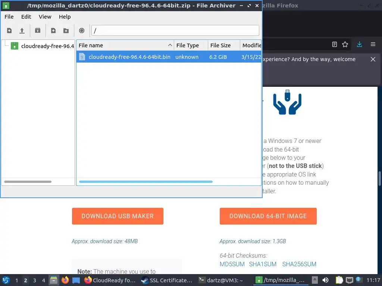This screenshot has width=382, height=286.
Task: Open the MD5SUM checksum link
Action: click(x=232, y=264)
